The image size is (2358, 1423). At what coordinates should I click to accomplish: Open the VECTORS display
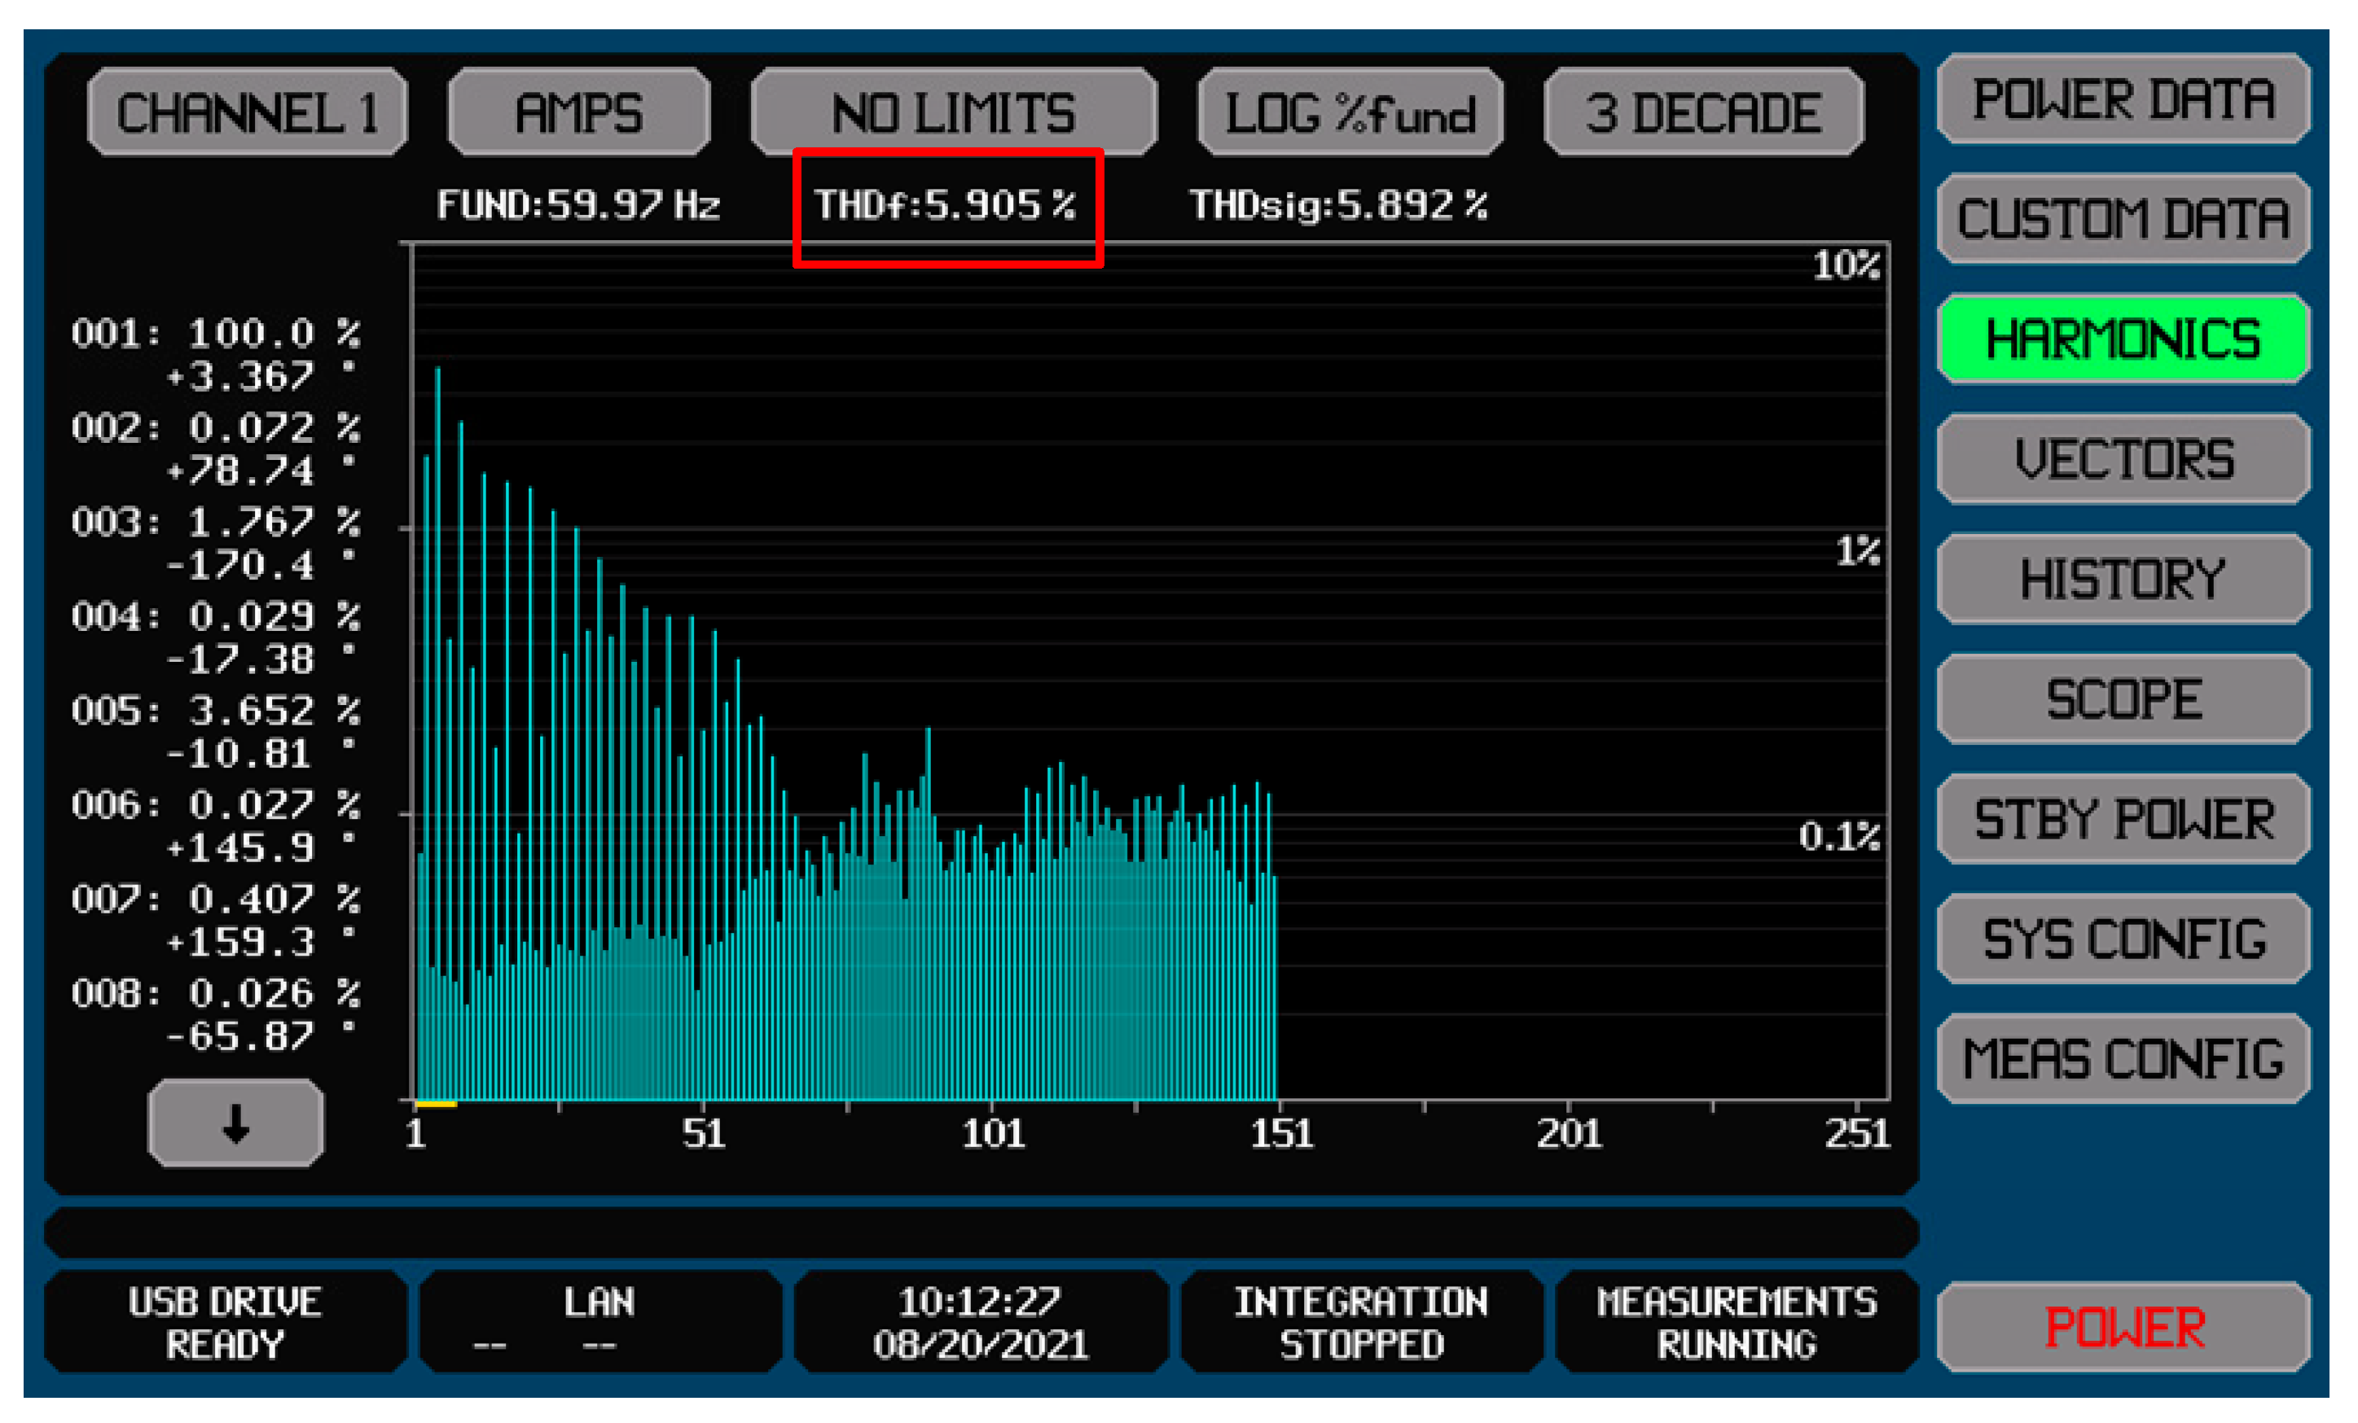click(x=2123, y=459)
